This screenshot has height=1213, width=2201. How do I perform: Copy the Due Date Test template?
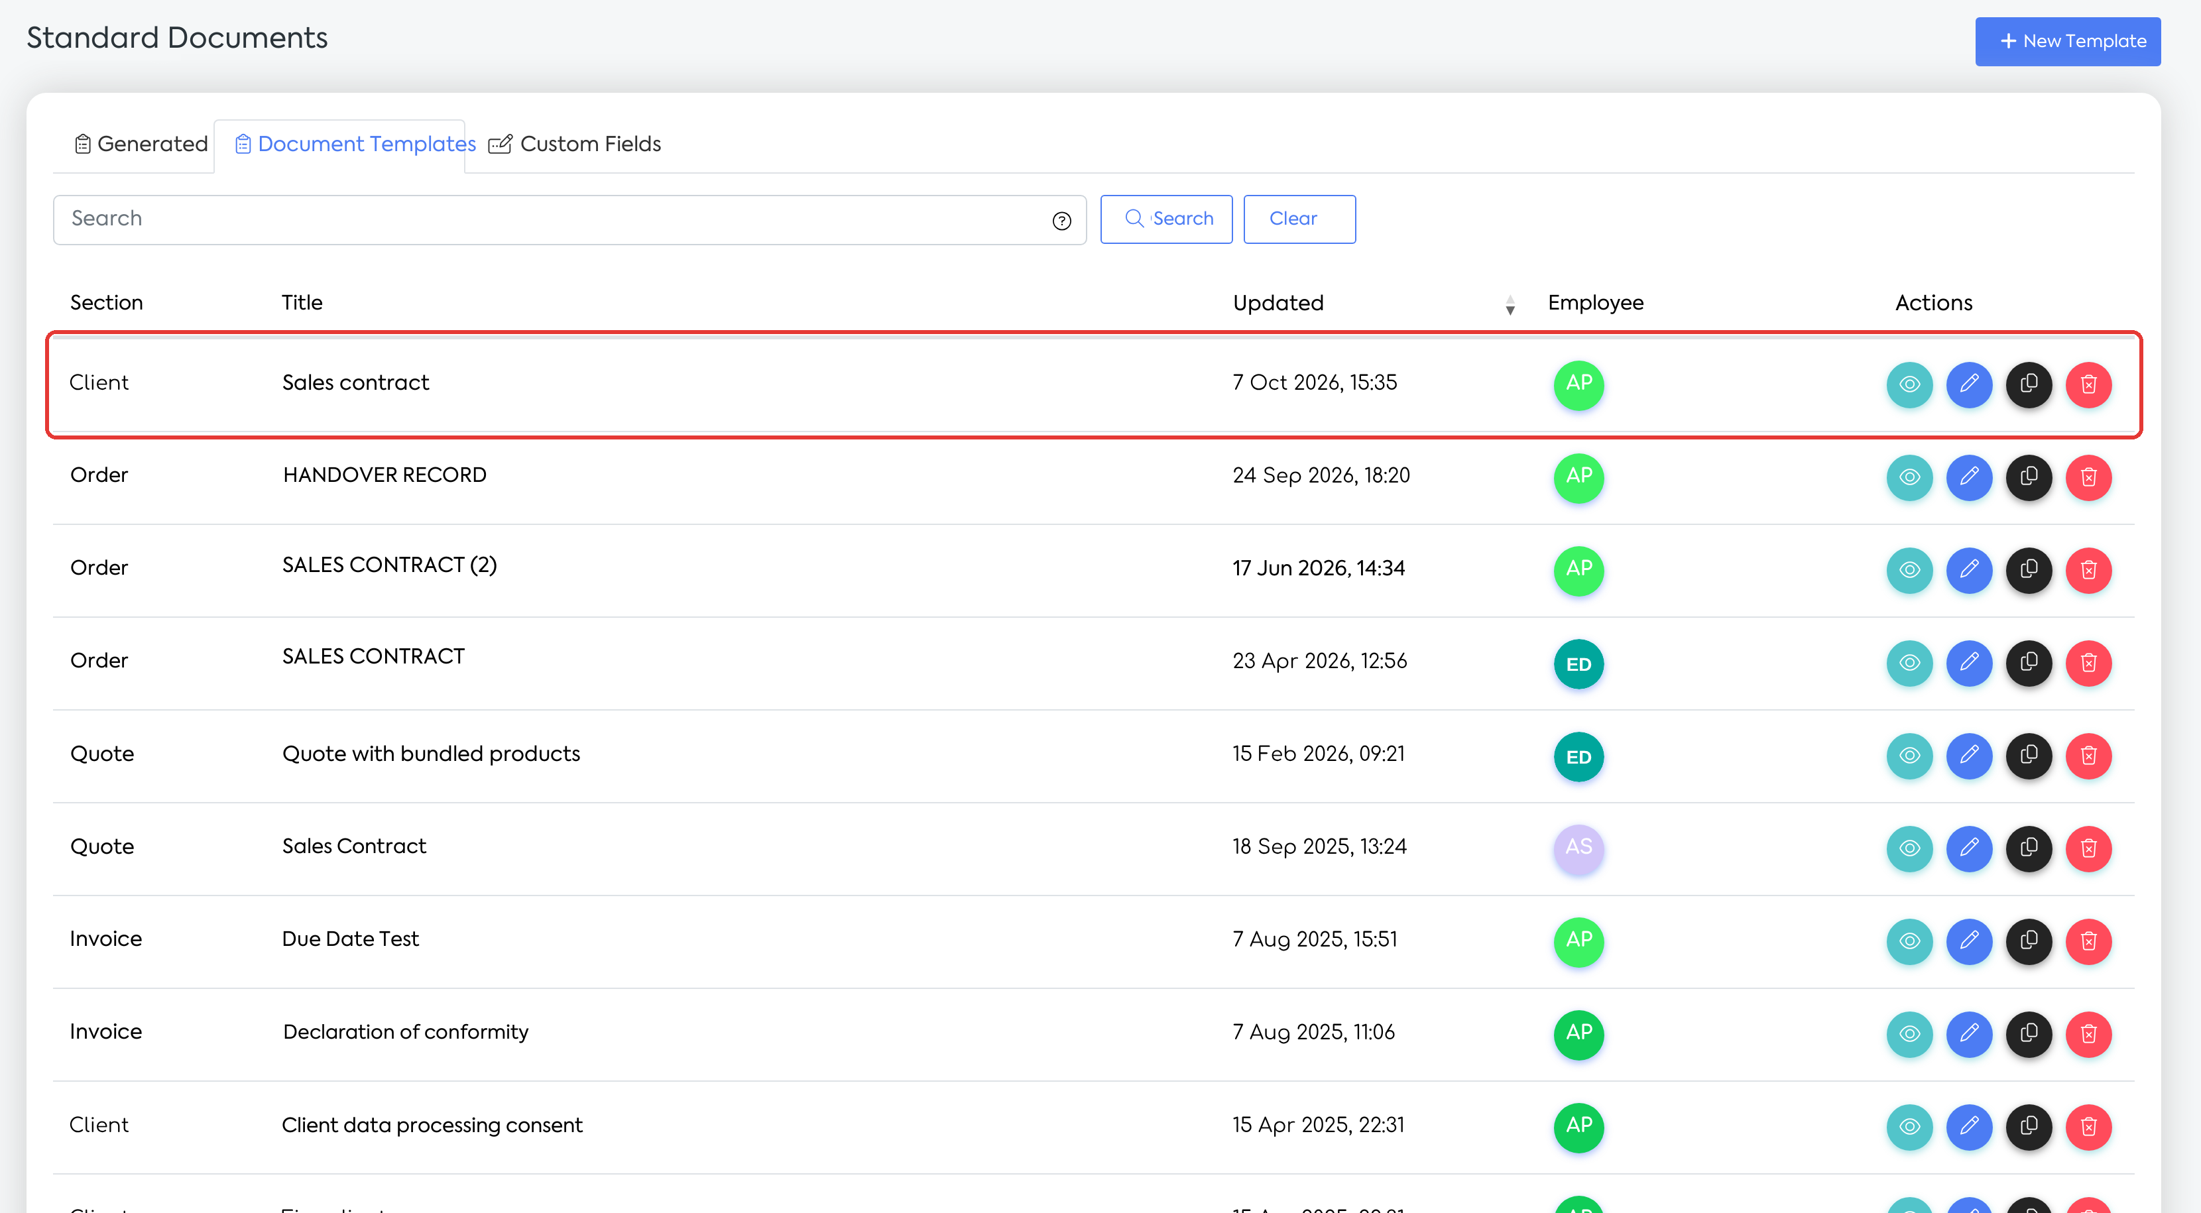point(2029,942)
